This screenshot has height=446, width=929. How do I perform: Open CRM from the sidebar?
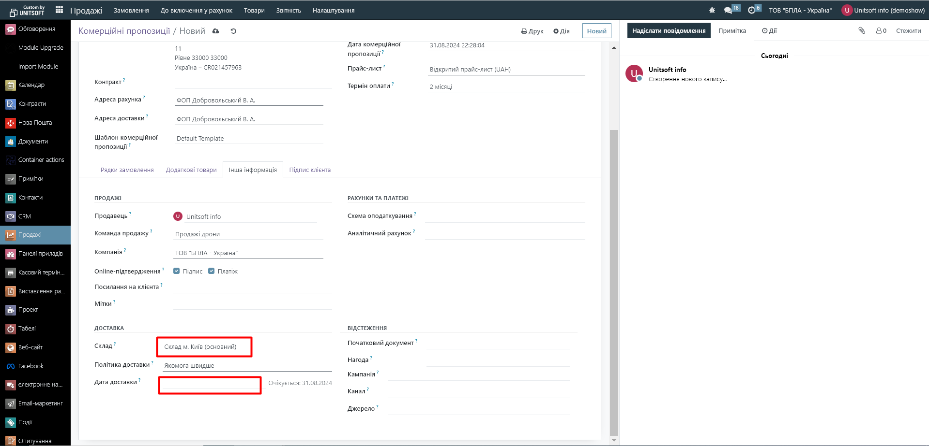coord(25,216)
